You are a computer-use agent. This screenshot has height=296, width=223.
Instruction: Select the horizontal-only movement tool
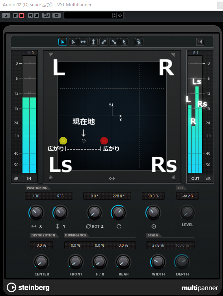tap(83, 42)
